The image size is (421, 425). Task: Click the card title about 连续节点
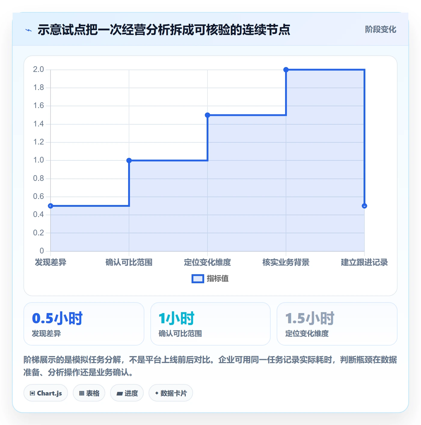(164, 29)
